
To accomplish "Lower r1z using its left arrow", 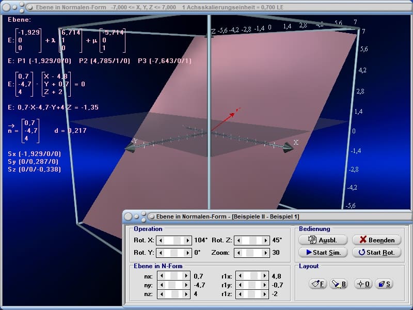I will [240, 294].
